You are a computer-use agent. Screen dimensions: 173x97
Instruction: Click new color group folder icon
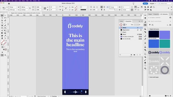134,55
